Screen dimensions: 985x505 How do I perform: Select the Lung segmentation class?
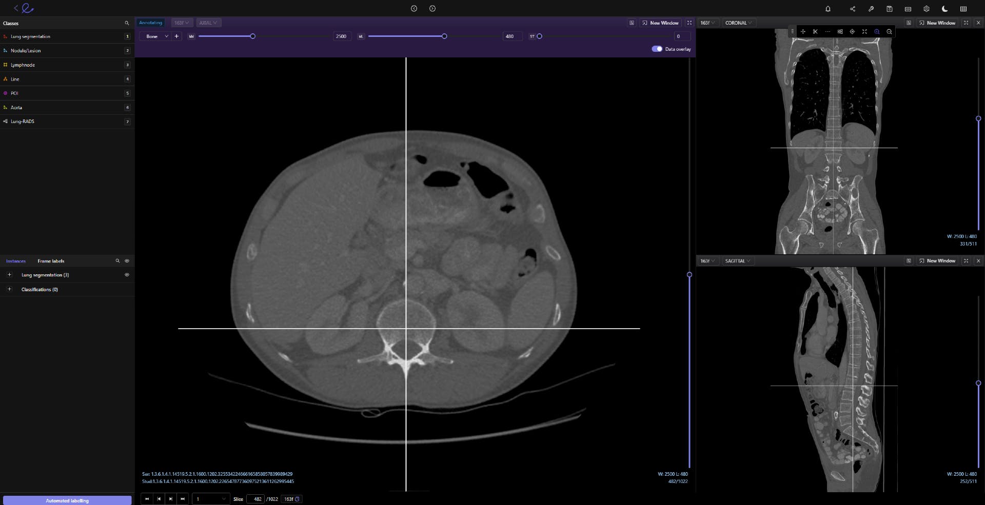point(67,36)
